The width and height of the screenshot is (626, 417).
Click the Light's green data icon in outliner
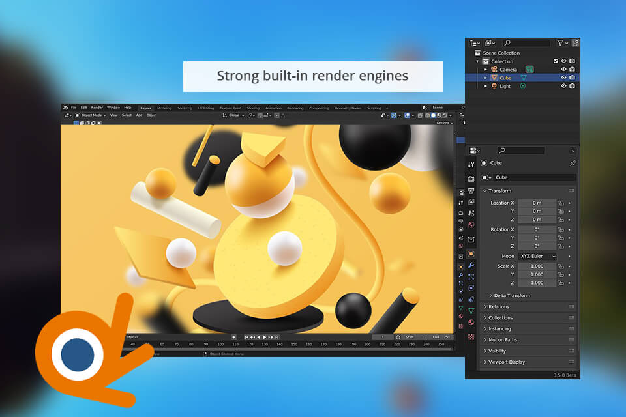(x=522, y=86)
